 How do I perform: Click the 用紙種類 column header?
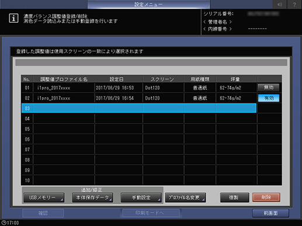pyautogui.click(x=200, y=79)
